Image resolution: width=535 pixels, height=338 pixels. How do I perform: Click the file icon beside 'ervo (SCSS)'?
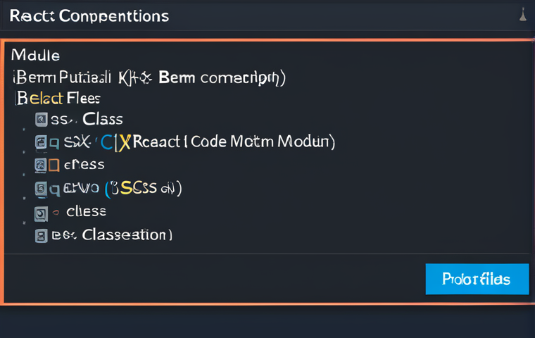[41, 189]
